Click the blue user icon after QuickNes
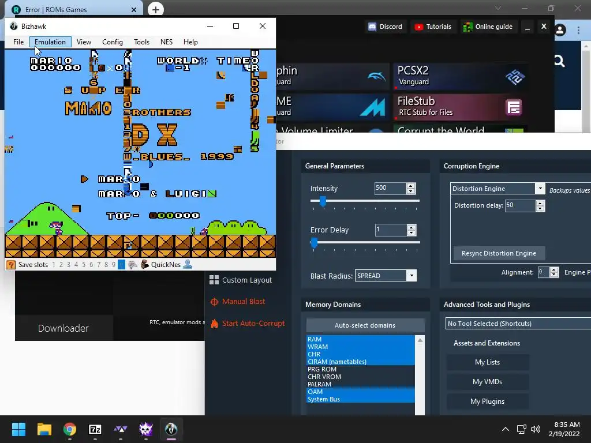The height and width of the screenshot is (443, 591). click(x=188, y=264)
